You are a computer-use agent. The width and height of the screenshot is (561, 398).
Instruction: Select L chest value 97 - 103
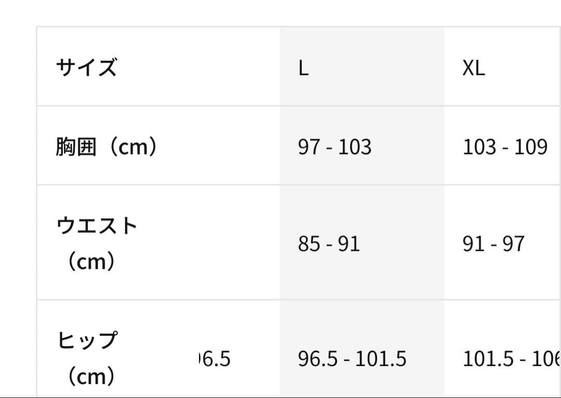tap(335, 147)
